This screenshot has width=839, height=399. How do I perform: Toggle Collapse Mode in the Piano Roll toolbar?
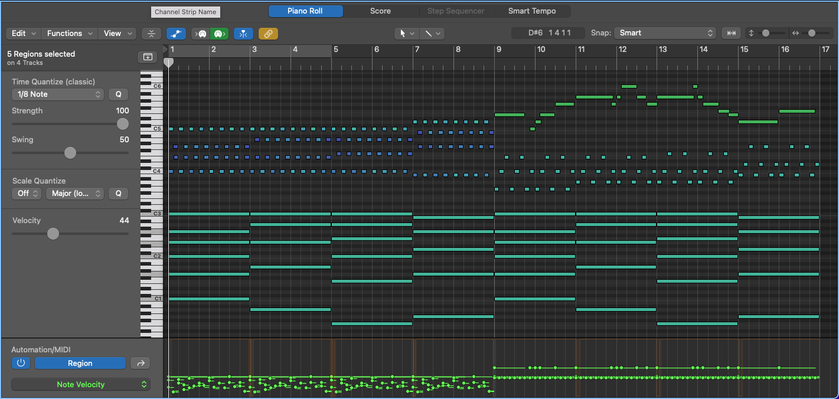[x=151, y=34]
